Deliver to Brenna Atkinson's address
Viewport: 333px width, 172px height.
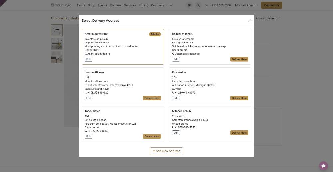pyautogui.click(x=152, y=98)
